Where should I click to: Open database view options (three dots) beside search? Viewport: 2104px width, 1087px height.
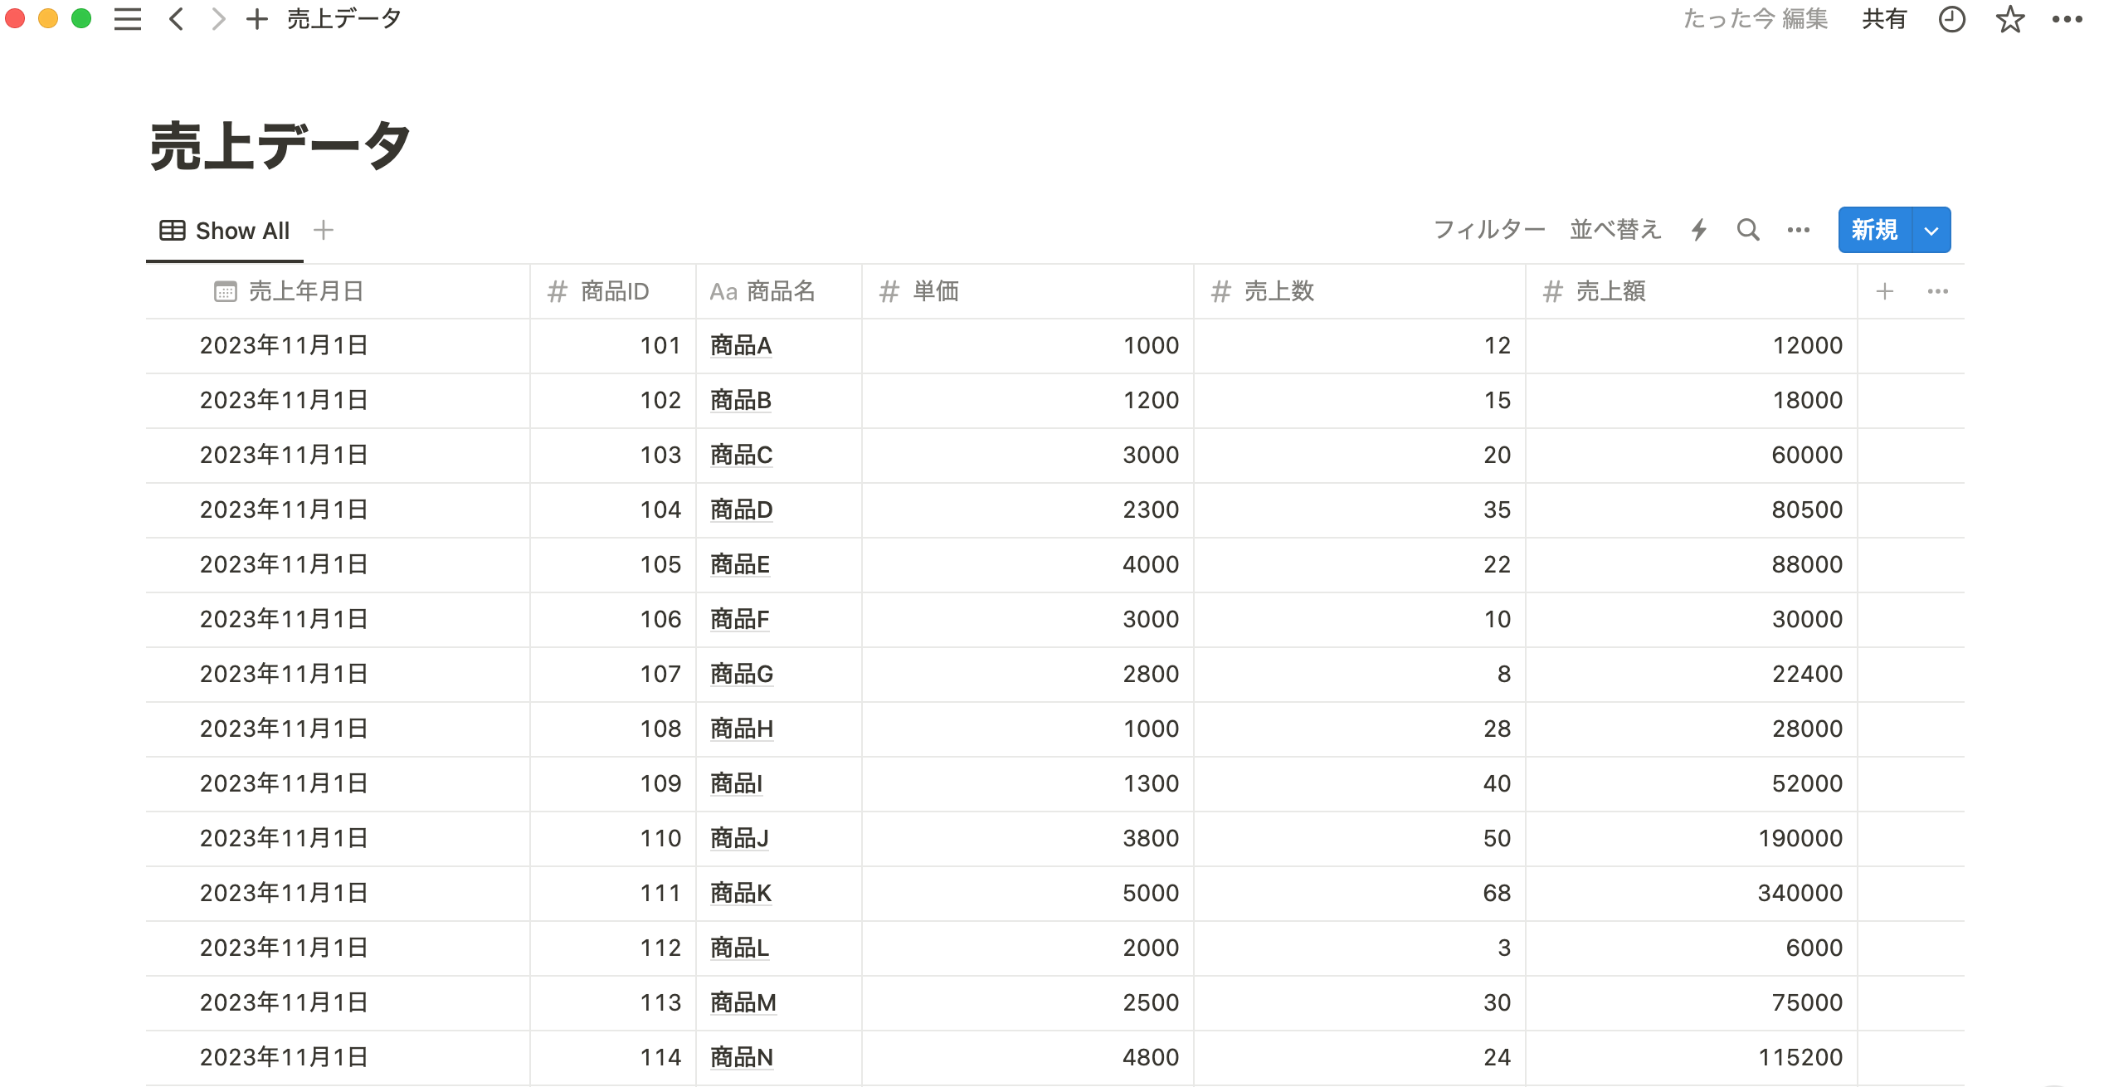1799,230
